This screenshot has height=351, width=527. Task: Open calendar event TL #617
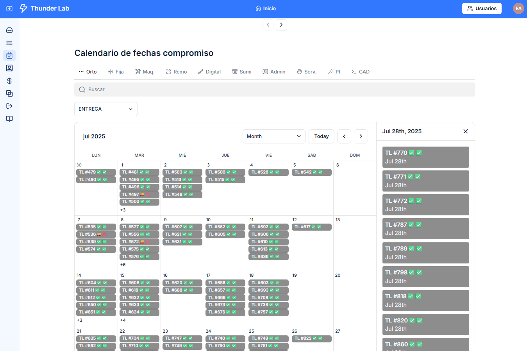(x=312, y=227)
